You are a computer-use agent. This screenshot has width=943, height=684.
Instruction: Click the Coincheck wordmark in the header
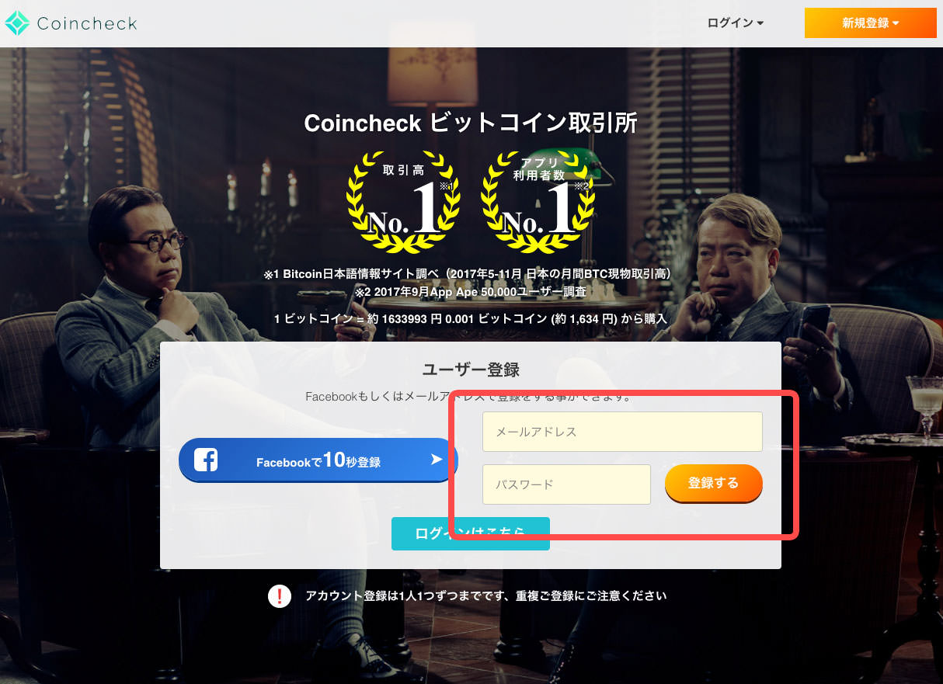click(87, 23)
